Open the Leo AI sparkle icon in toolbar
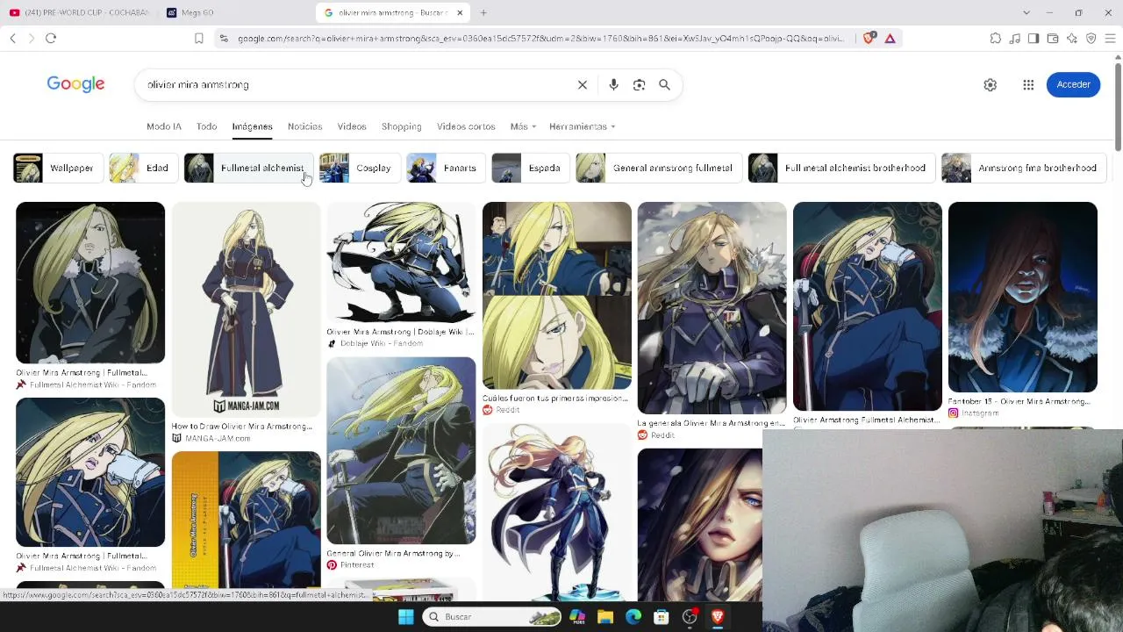This screenshot has height=632, width=1123. click(1072, 39)
